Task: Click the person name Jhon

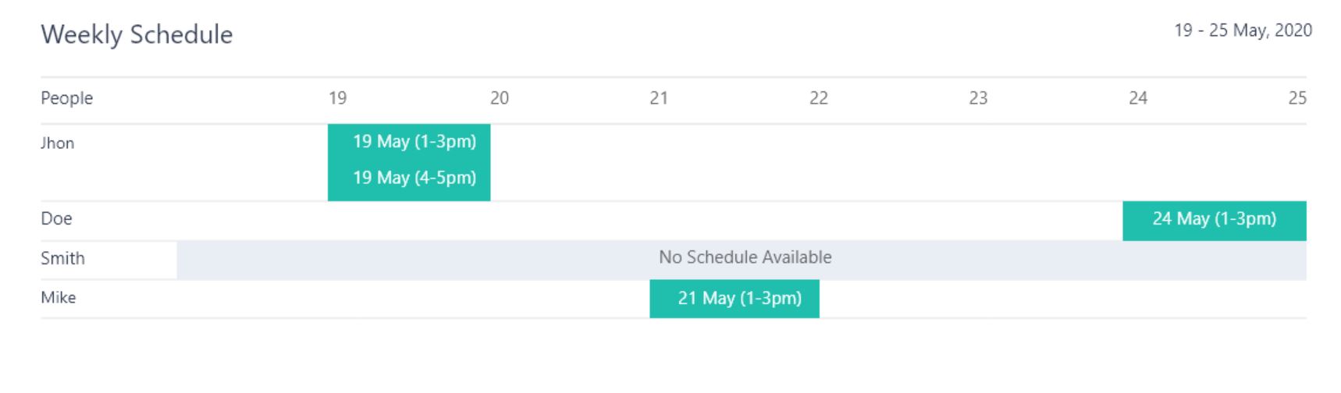Action: pos(58,143)
